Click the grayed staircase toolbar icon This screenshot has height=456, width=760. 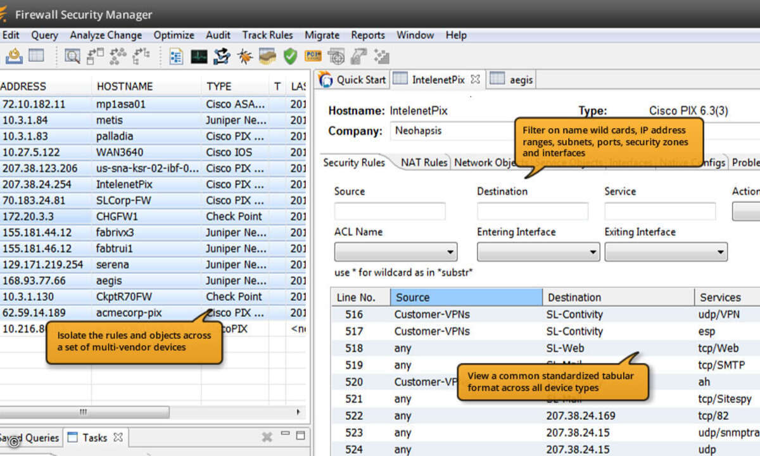[381, 56]
